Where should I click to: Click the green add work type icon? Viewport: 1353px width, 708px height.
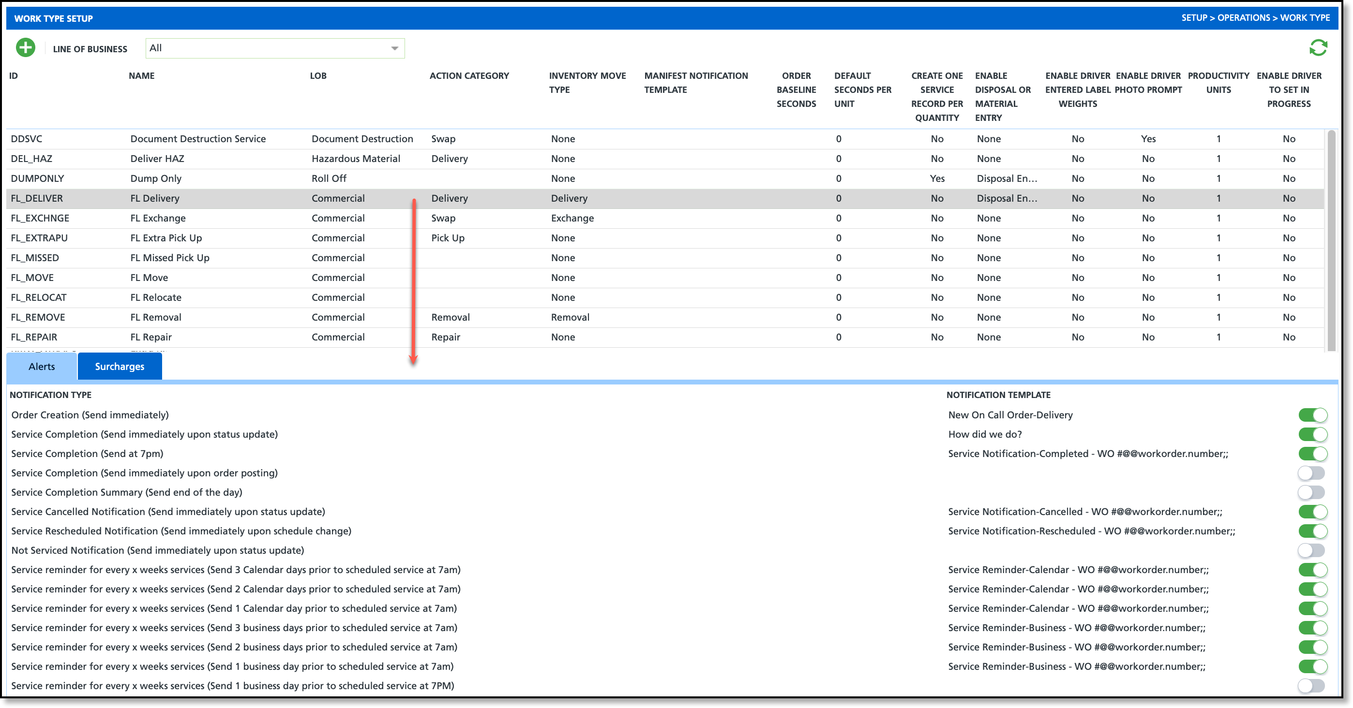point(25,48)
